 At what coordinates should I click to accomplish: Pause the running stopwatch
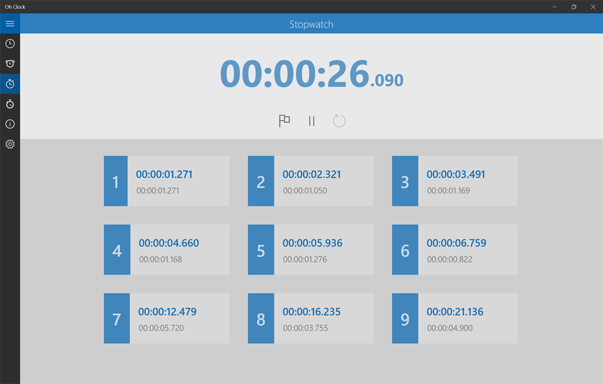[312, 121]
